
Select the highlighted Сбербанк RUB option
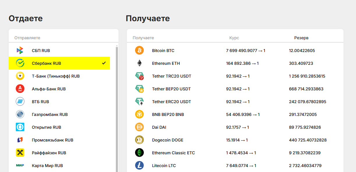click(x=59, y=63)
